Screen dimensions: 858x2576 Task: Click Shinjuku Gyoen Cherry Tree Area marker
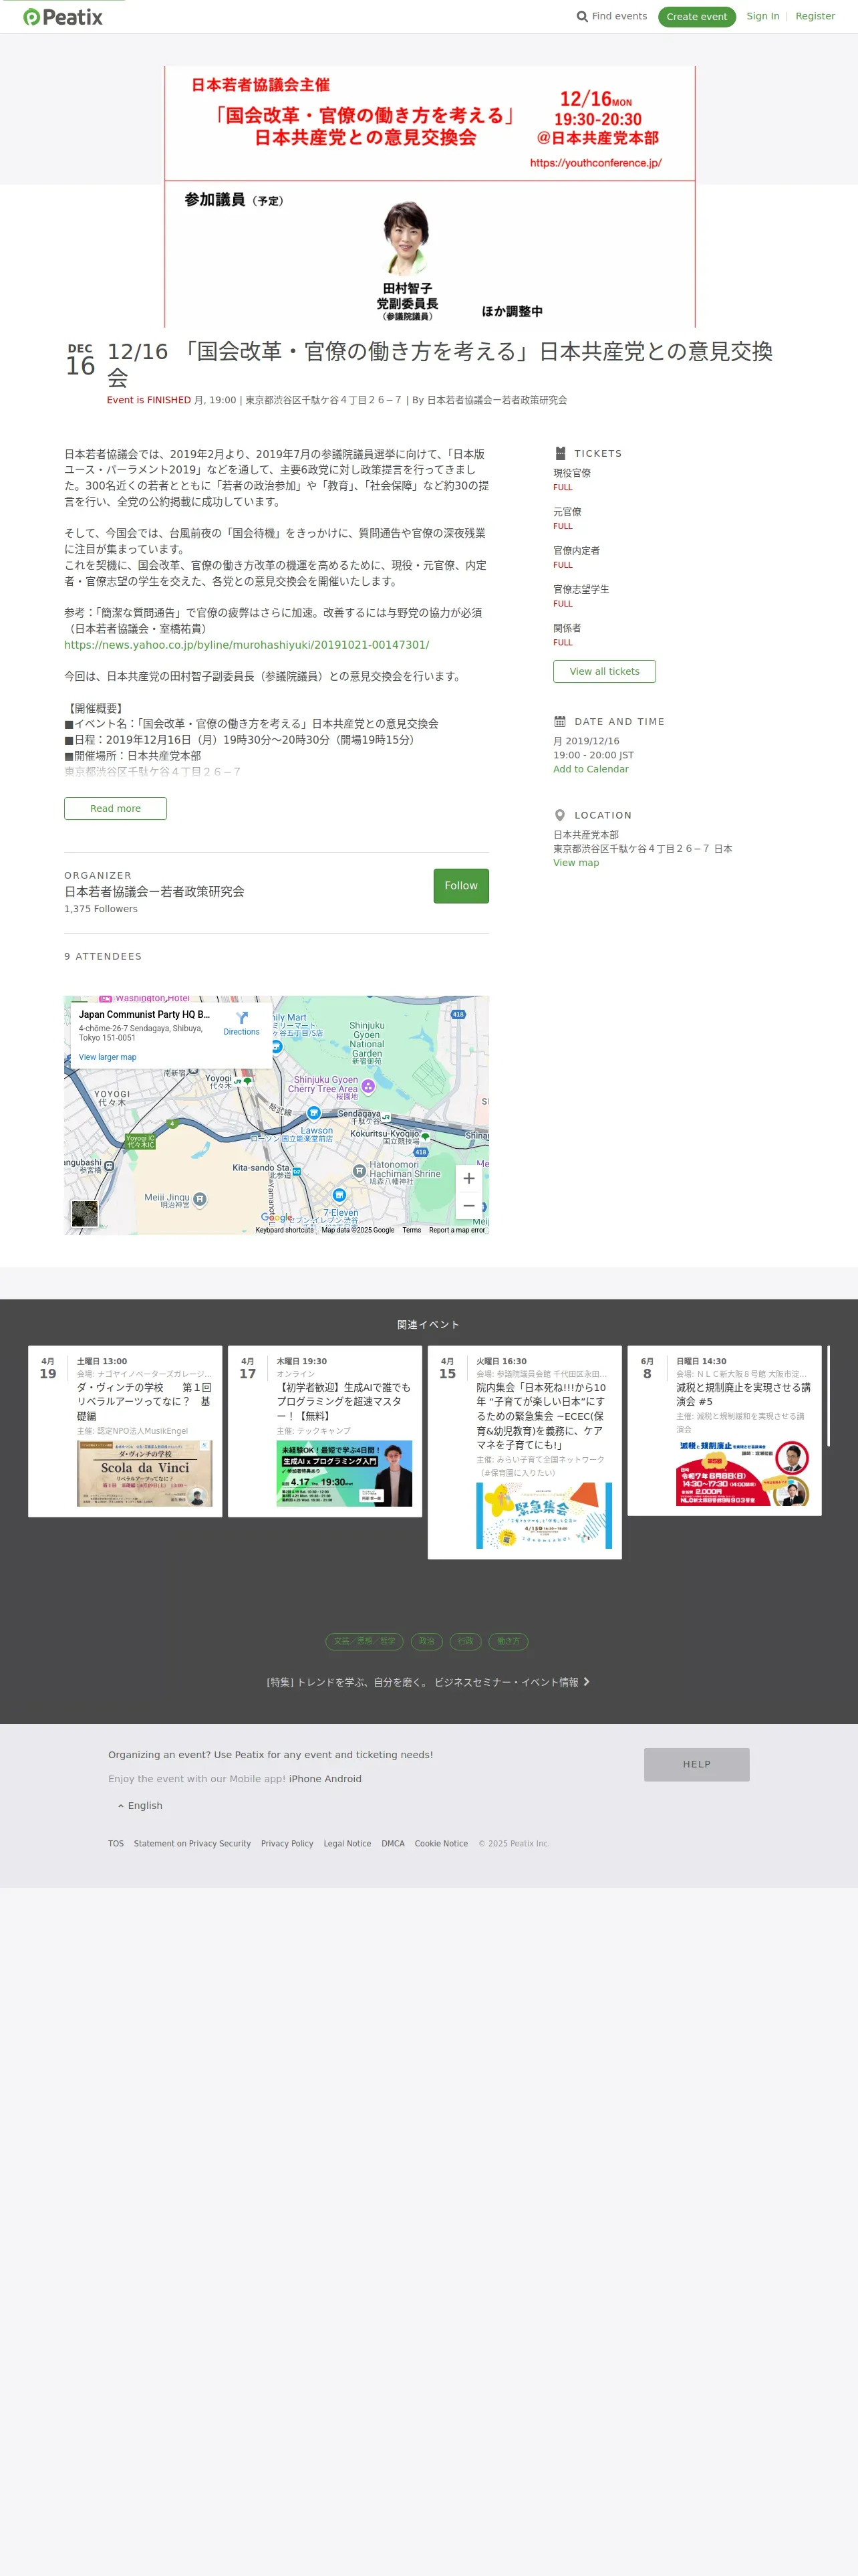pyautogui.click(x=369, y=1086)
